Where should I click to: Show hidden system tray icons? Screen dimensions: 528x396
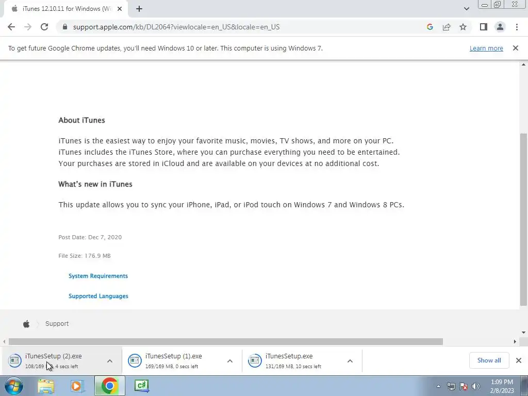(438, 386)
